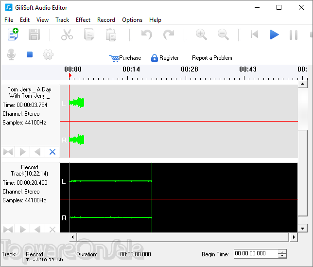Click the Purchase cart link
This screenshot has width=313, height=267.
click(x=125, y=58)
